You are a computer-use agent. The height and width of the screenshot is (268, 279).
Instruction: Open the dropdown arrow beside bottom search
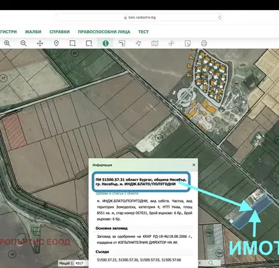(x=199, y=263)
